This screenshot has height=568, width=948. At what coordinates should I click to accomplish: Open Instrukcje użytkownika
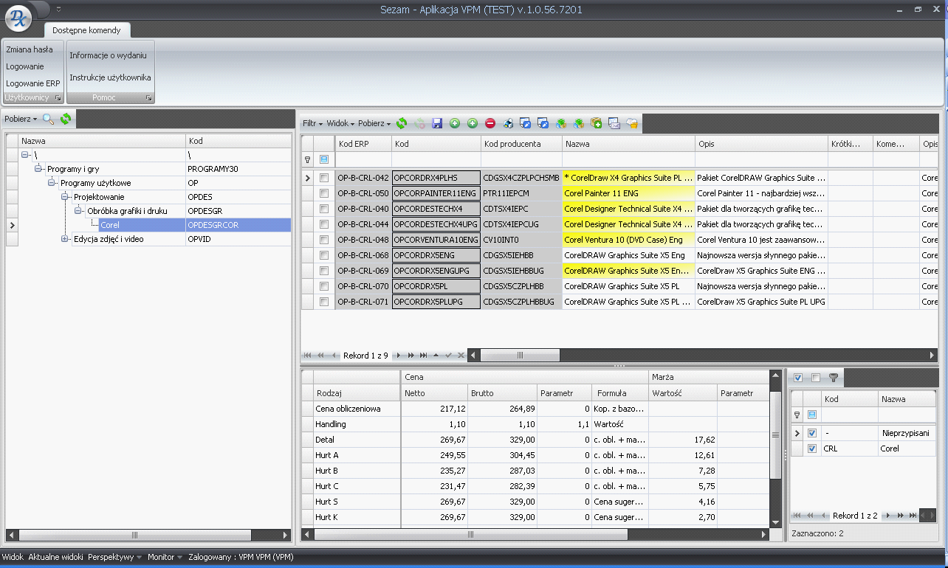(x=111, y=77)
